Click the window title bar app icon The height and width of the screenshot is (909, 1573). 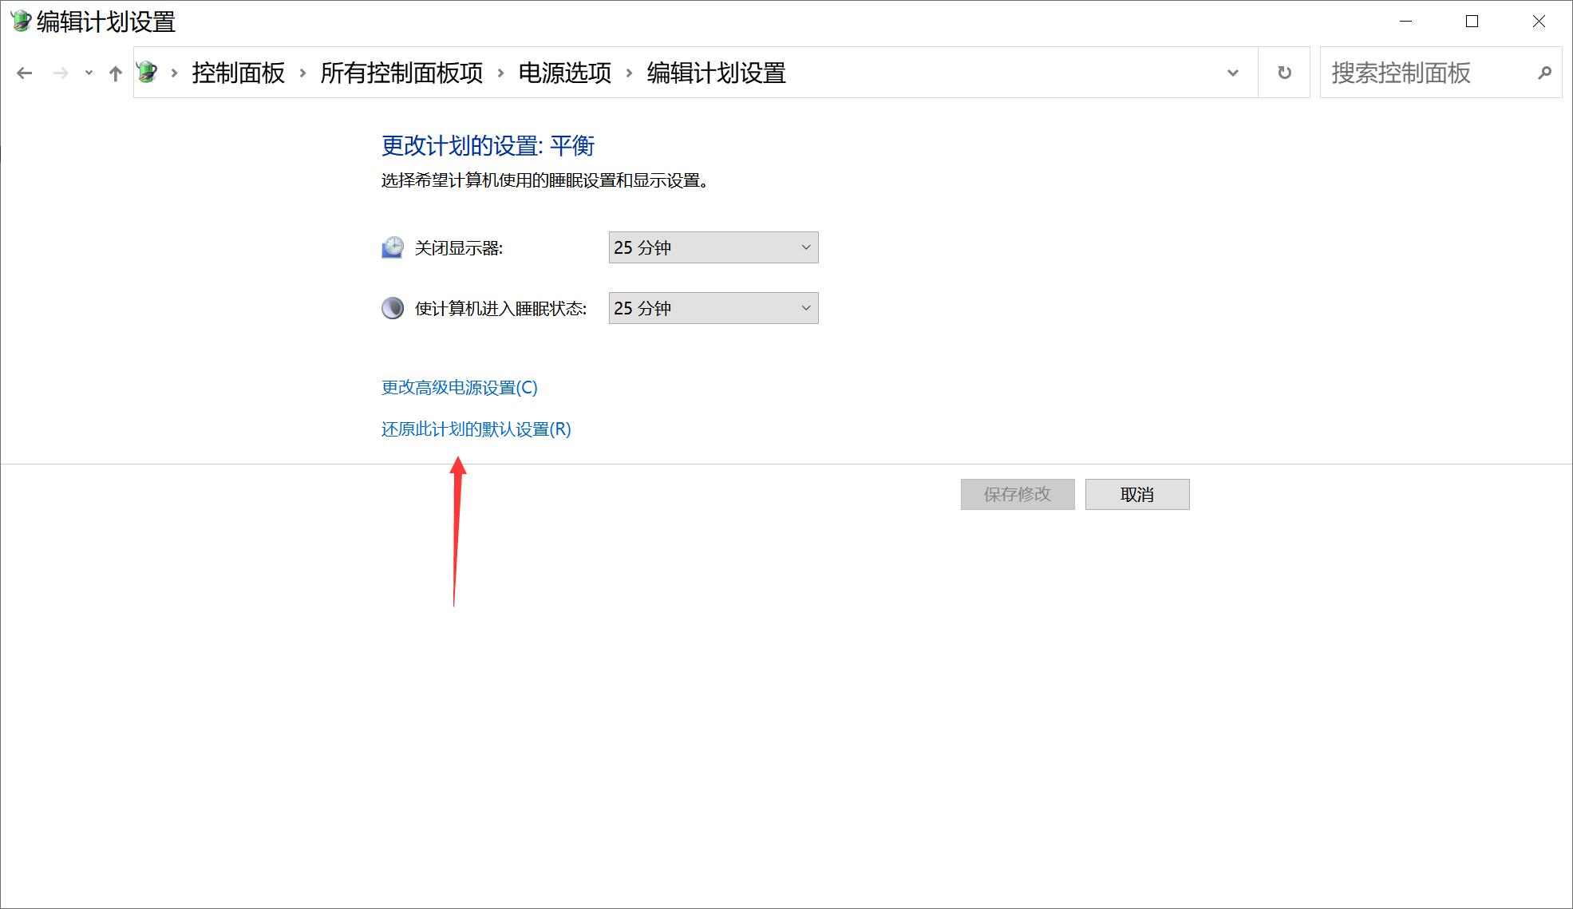(x=21, y=22)
